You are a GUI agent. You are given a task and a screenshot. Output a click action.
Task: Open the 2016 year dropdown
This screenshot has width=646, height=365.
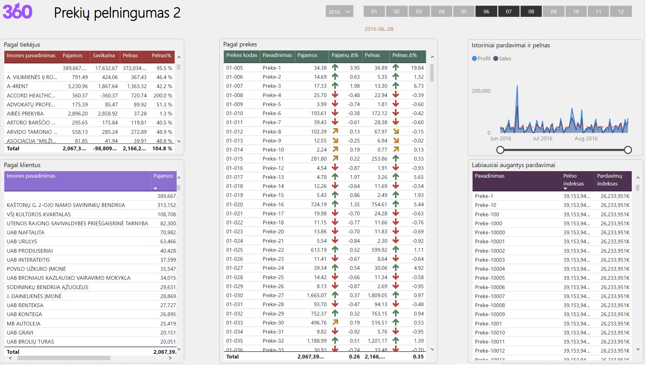339,12
